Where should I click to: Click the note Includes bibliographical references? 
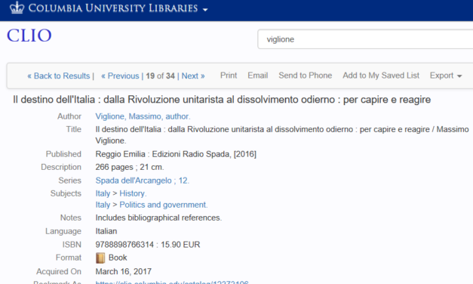158,218
